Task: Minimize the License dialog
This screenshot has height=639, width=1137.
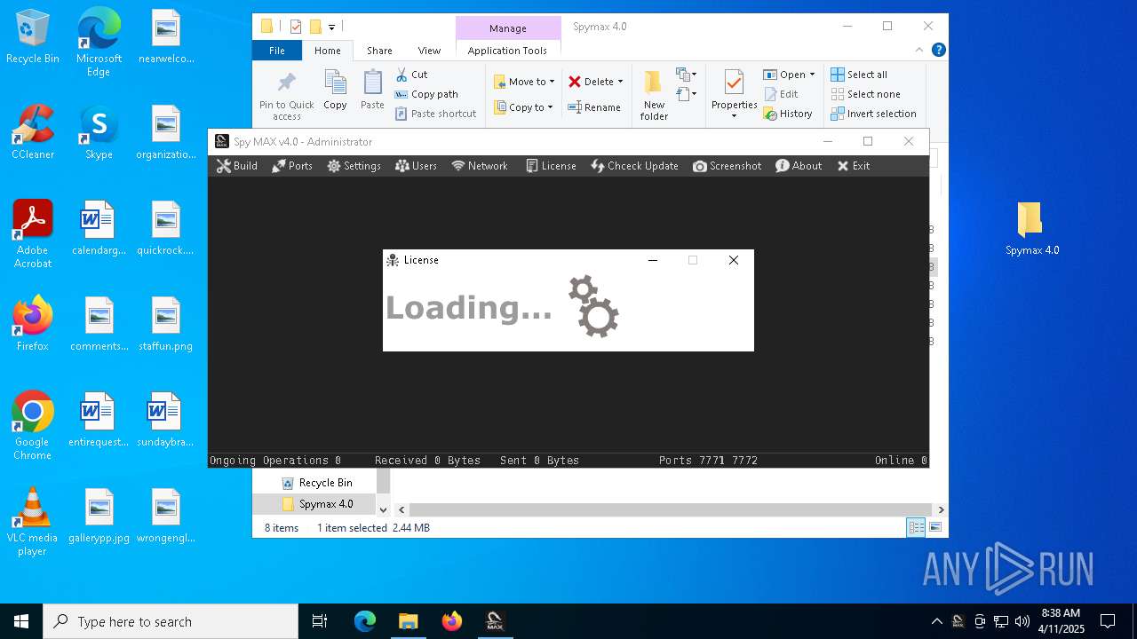Action: point(653,260)
